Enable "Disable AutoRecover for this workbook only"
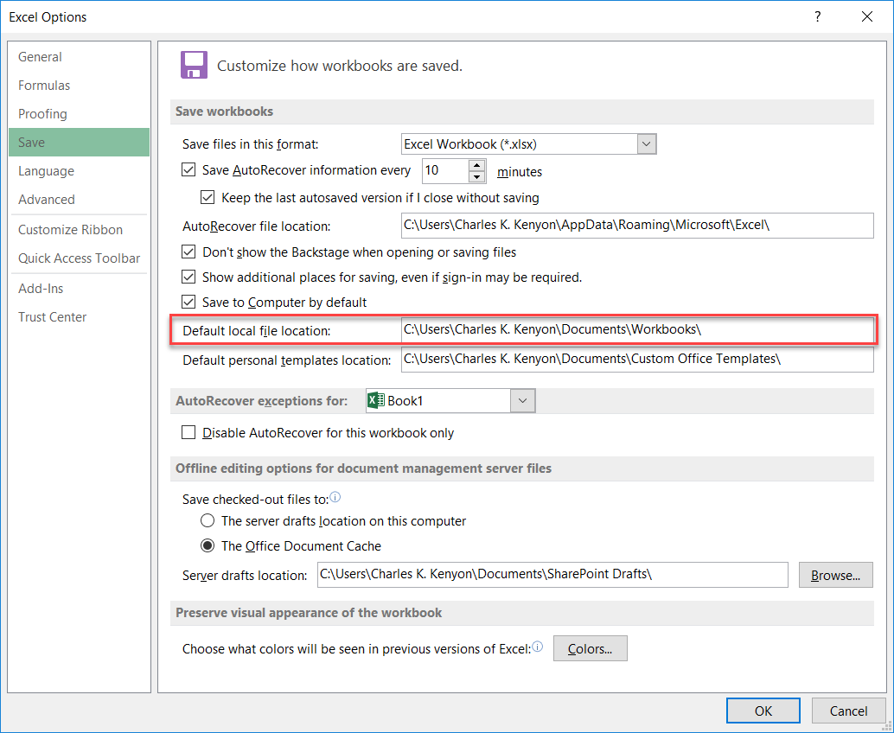This screenshot has width=894, height=733. [x=187, y=433]
